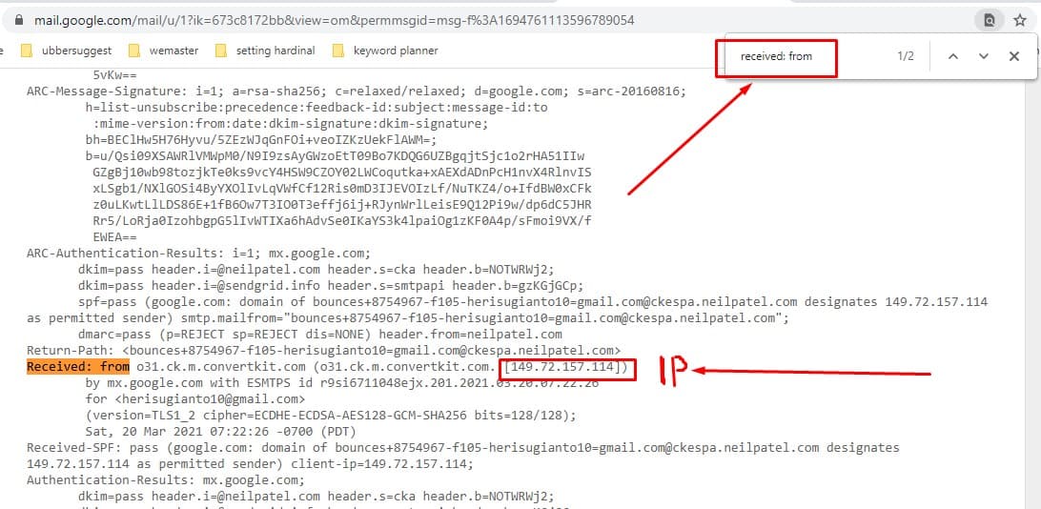Screen dimensions: 1041x509
Task: Click the IP address 149.72.157.114 in Received line
Action: [x=561, y=367]
